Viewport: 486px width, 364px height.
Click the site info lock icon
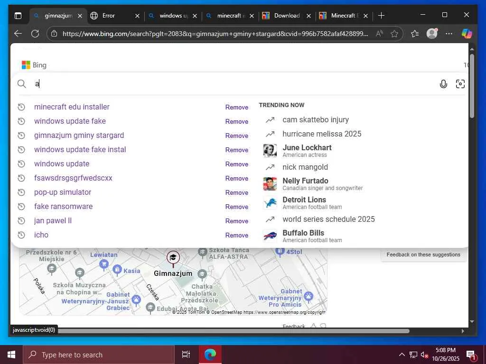pos(54,34)
